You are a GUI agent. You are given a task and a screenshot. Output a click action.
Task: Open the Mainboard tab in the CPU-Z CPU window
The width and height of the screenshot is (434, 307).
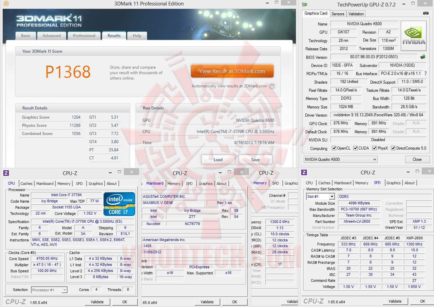pos(45,184)
